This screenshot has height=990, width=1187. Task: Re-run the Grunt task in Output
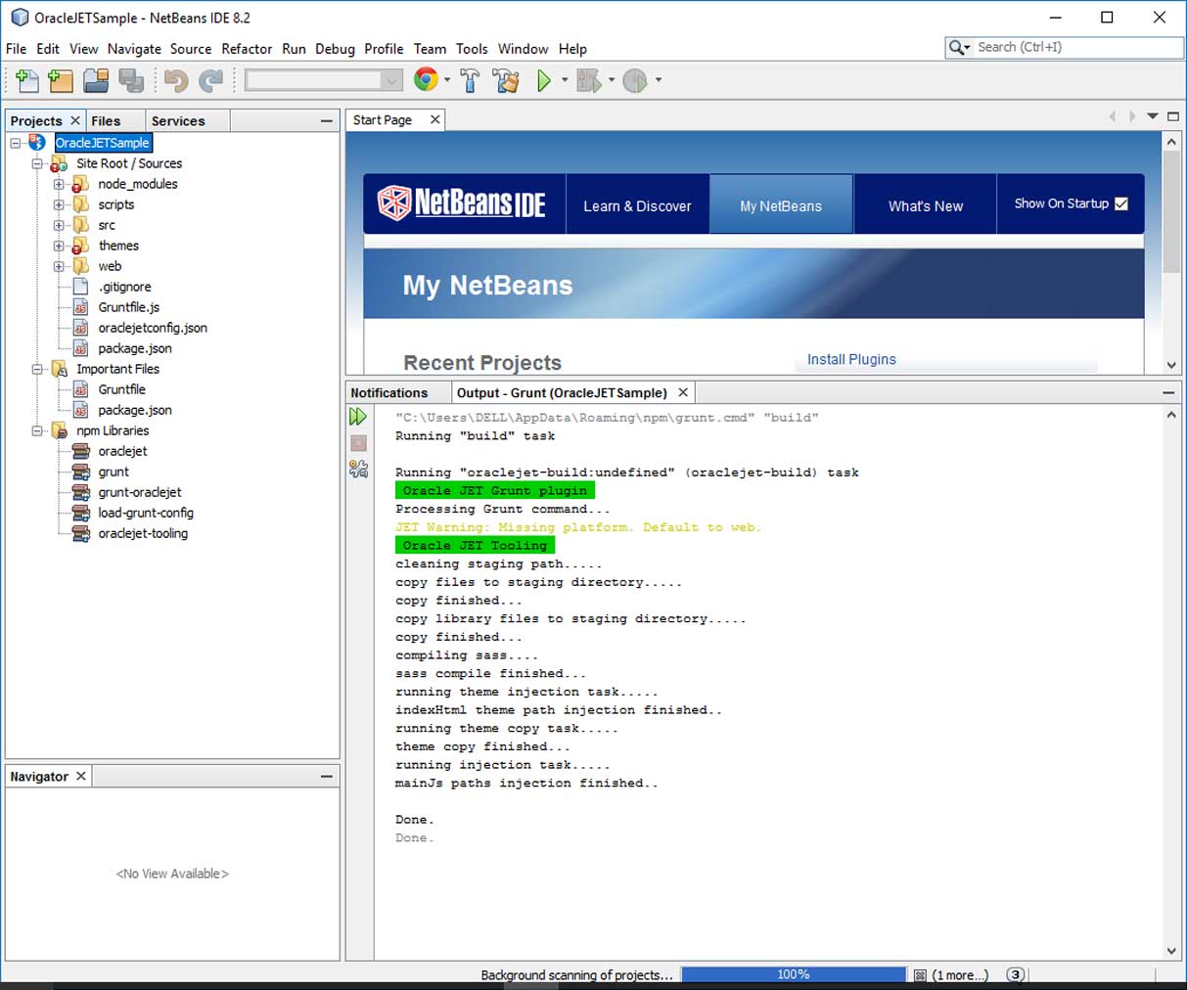[x=358, y=417]
